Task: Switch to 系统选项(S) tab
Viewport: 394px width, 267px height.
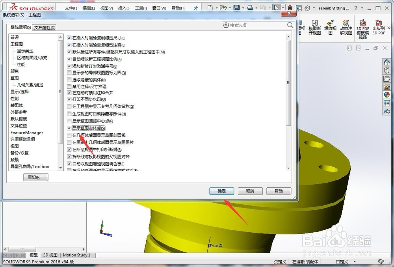Action: tap(20, 27)
